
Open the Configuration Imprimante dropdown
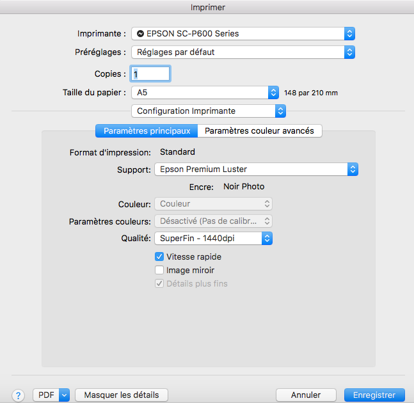pyautogui.click(x=208, y=111)
